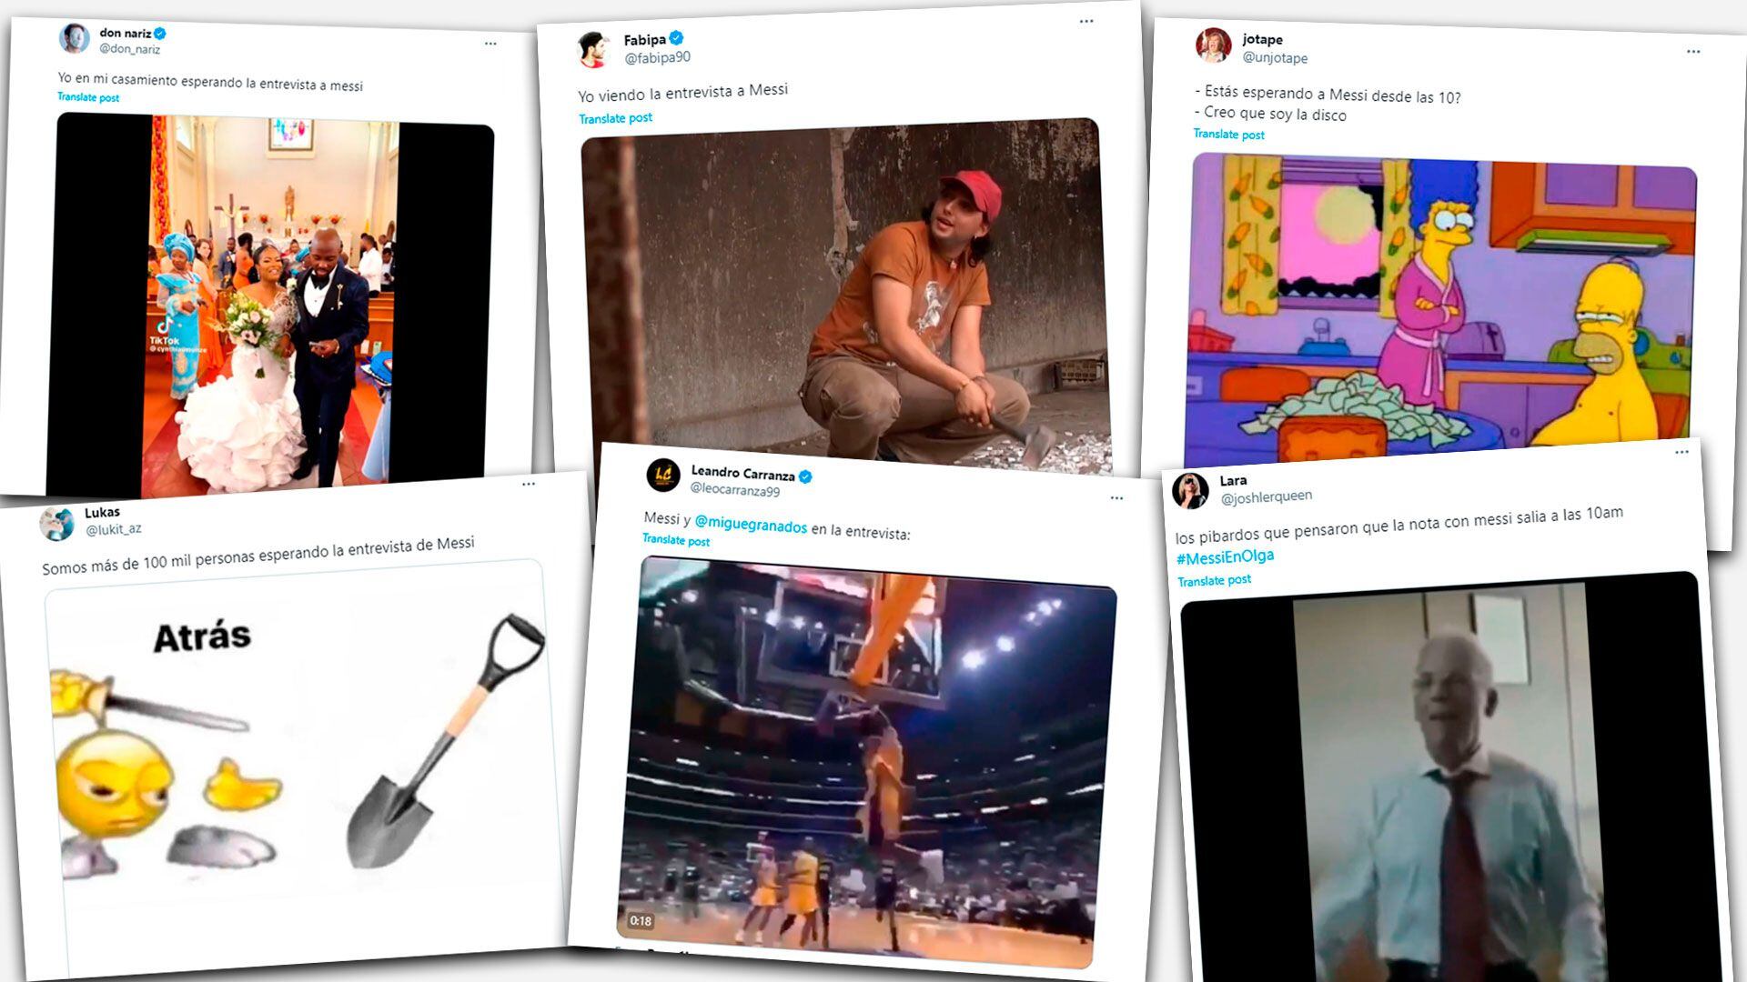Screen dimensions: 1747x982
Task: Translate Leandro Carranza's post
Action: [x=676, y=540]
